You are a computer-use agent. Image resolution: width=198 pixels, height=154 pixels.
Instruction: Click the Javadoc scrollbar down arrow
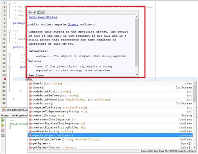[x=137, y=75]
